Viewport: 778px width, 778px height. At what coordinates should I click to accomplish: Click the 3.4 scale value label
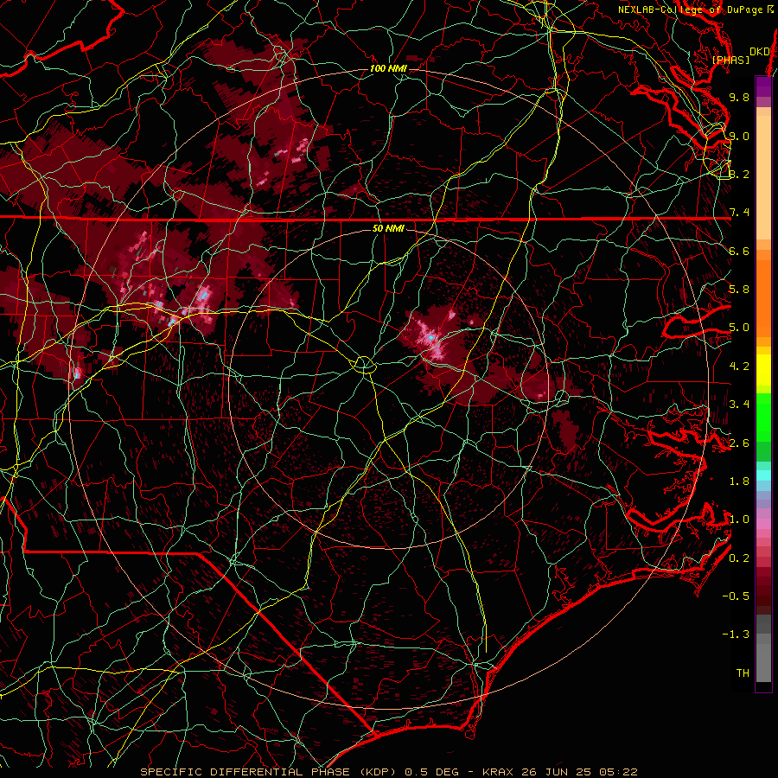pos(739,405)
